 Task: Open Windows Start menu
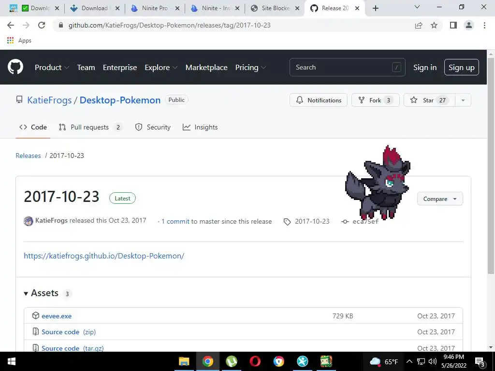pos(12,361)
